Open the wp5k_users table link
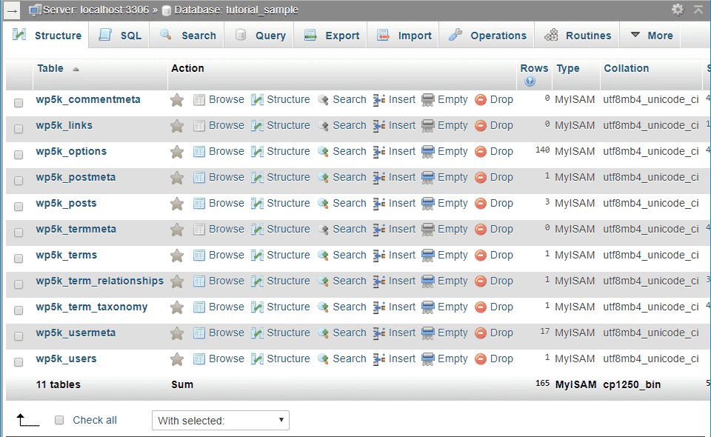Image resolution: width=711 pixels, height=437 pixels. click(x=66, y=359)
